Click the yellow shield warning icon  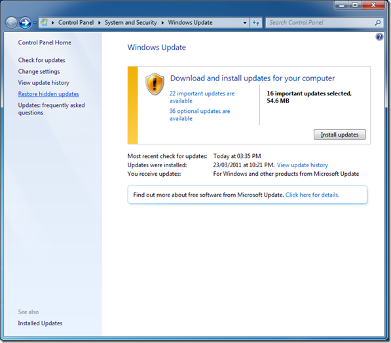tap(155, 84)
